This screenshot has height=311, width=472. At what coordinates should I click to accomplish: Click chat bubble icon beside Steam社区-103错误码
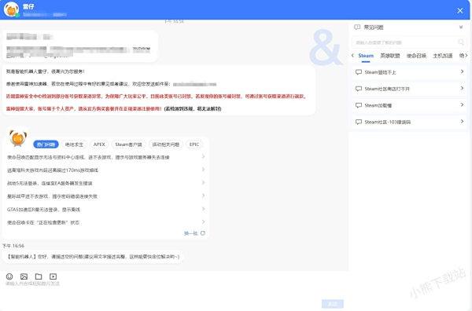point(359,122)
